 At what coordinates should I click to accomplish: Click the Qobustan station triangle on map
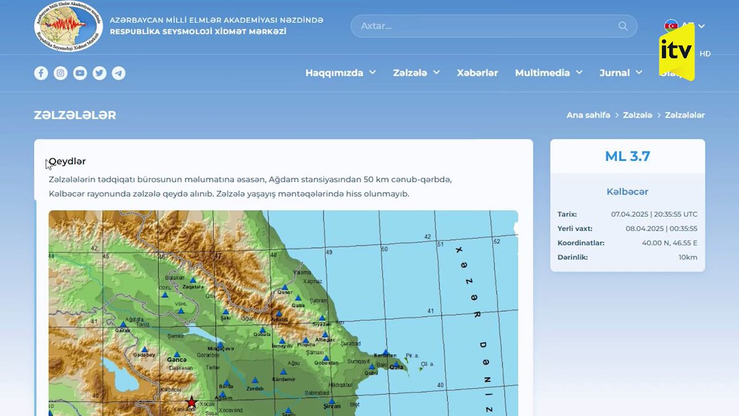(326, 357)
